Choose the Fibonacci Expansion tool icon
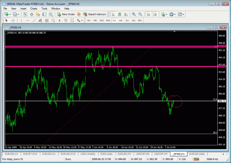This screenshot has height=163, width=231. point(72,20)
